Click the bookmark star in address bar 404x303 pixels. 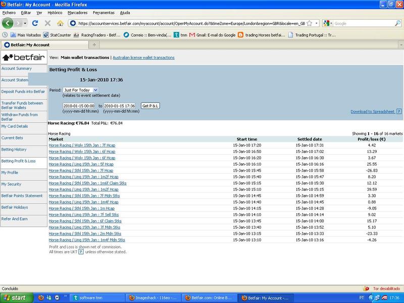point(310,23)
